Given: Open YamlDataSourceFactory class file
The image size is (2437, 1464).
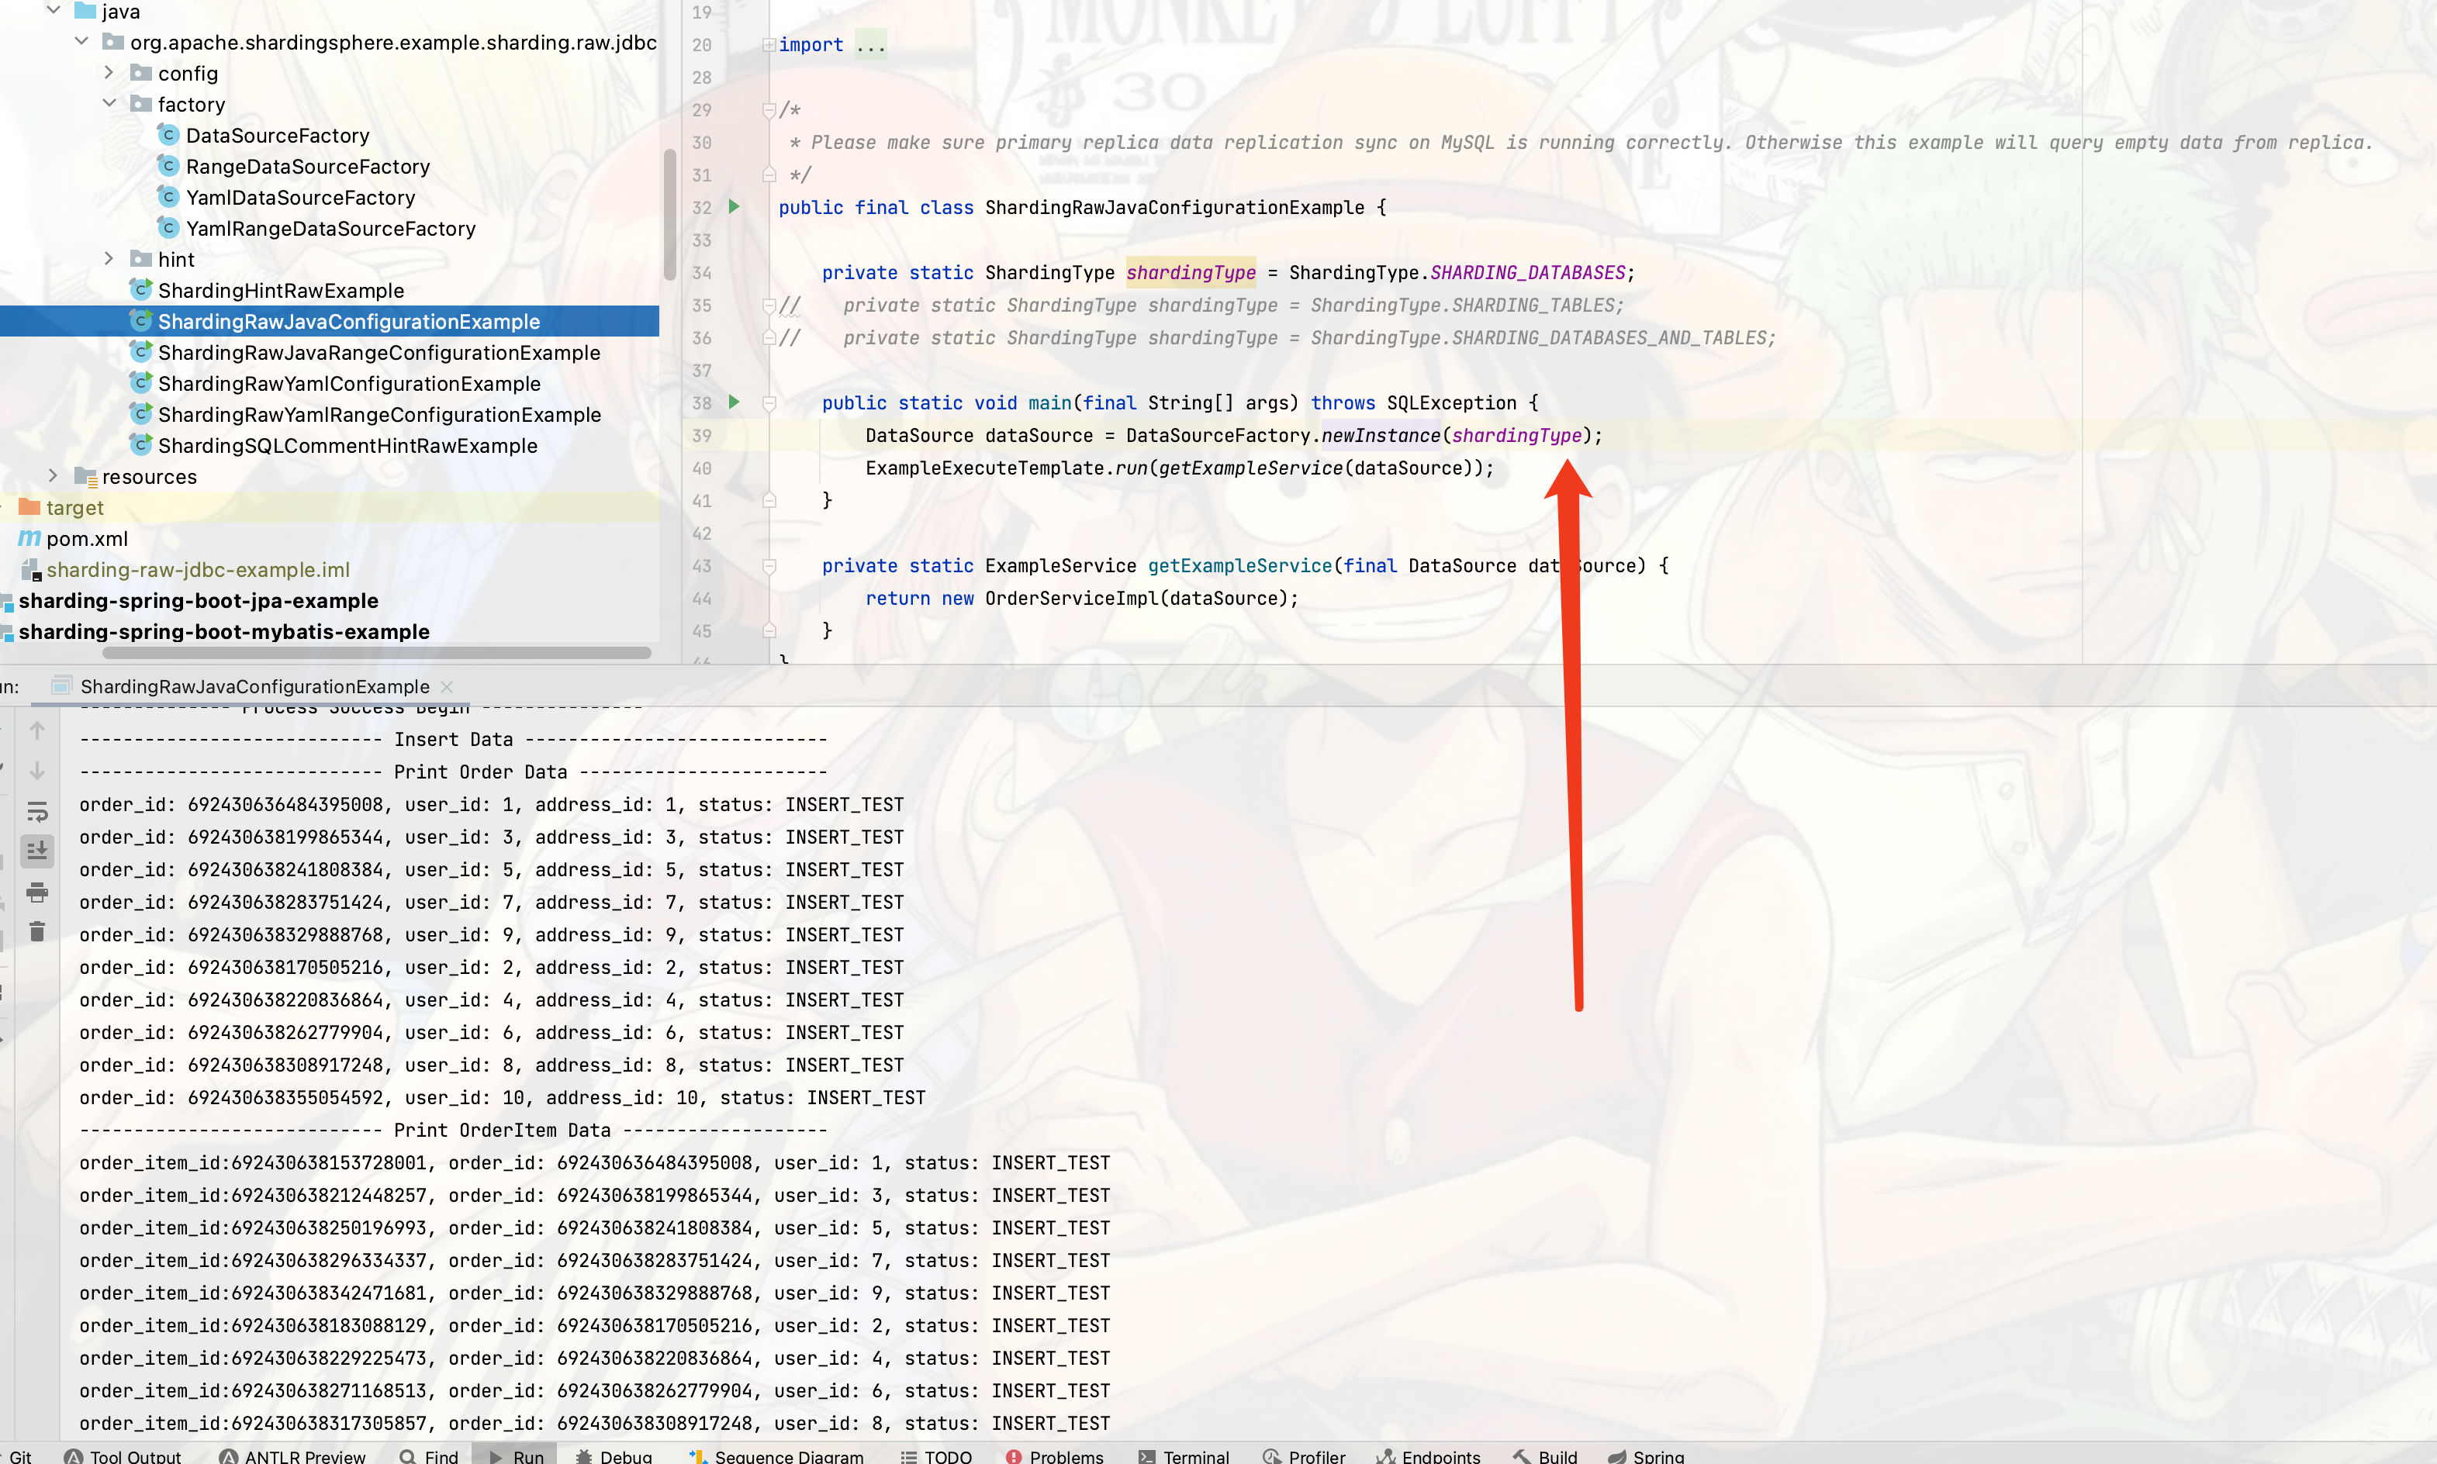Looking at the screenshot, I should [x=300, y=197].
